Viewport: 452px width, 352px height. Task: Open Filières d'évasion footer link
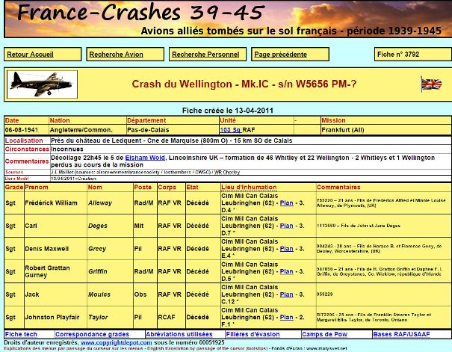pyautogui.click(x=253, y=334)
